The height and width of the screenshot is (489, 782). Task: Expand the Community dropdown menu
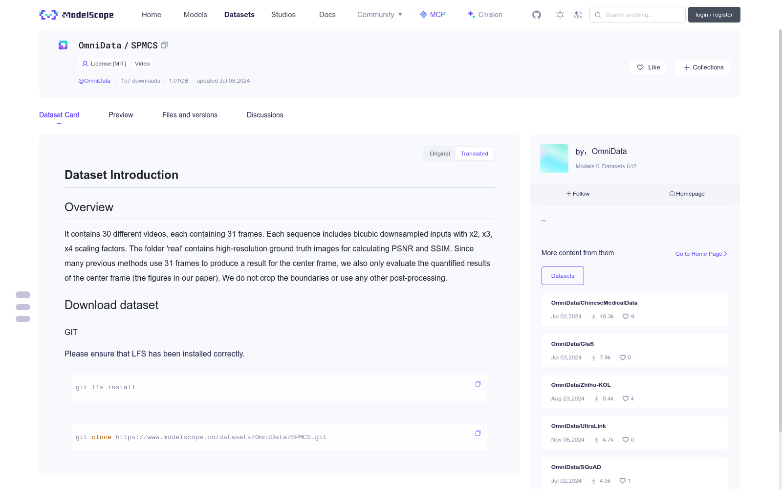(x=380, y=15)
